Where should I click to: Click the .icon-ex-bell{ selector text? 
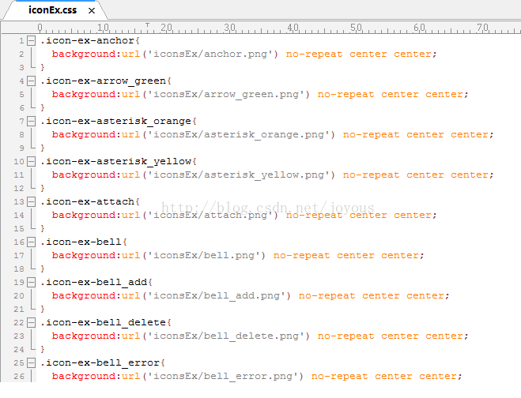pos(84,242)
